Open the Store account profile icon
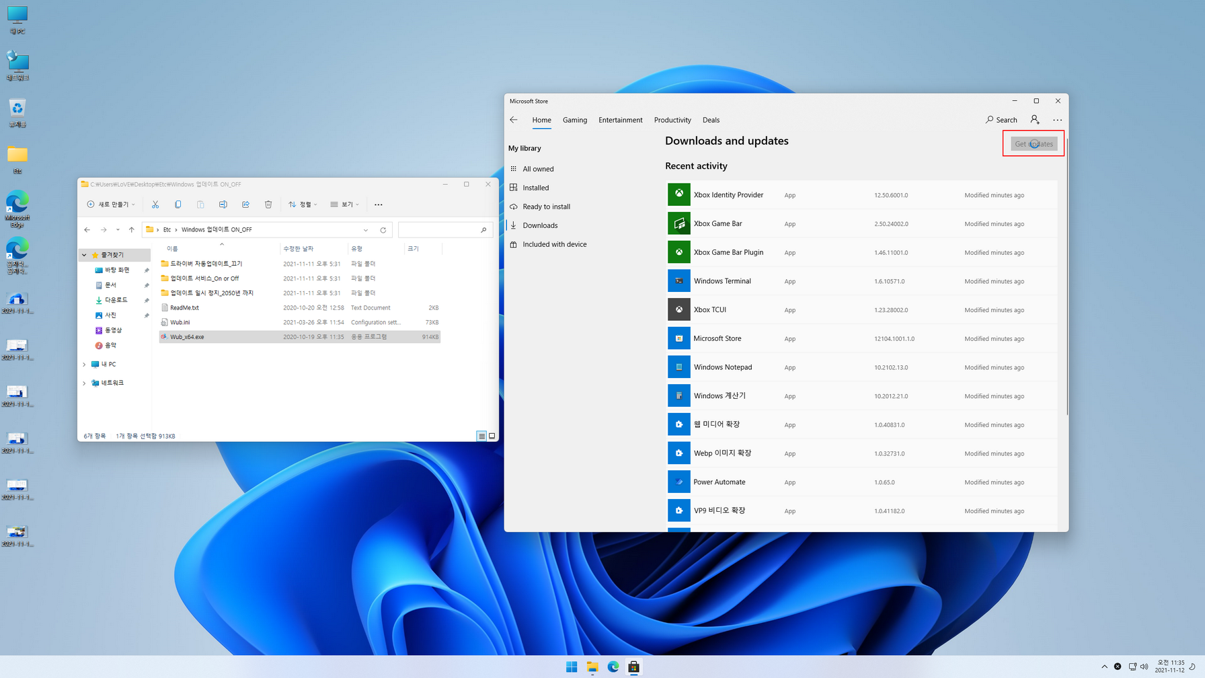The height and width of the screenshot is (678, 1205). point(1035,120)
